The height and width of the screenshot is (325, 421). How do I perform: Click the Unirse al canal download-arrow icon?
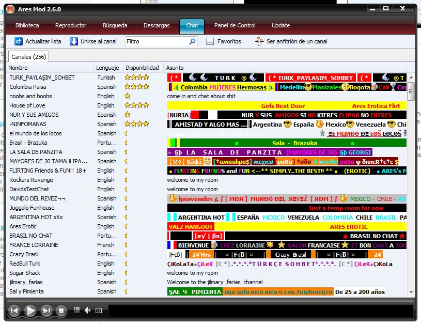[73, 41]
